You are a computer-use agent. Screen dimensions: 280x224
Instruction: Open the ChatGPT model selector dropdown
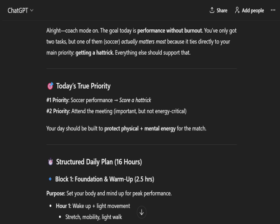coord(20,10)
